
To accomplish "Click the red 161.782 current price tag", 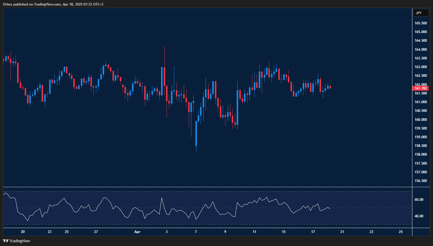I will coord(420,88).
